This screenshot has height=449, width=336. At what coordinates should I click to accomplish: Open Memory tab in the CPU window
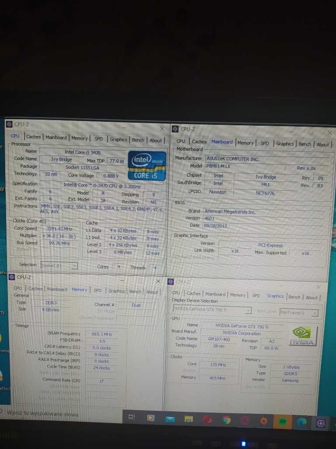tap(80, 138)
